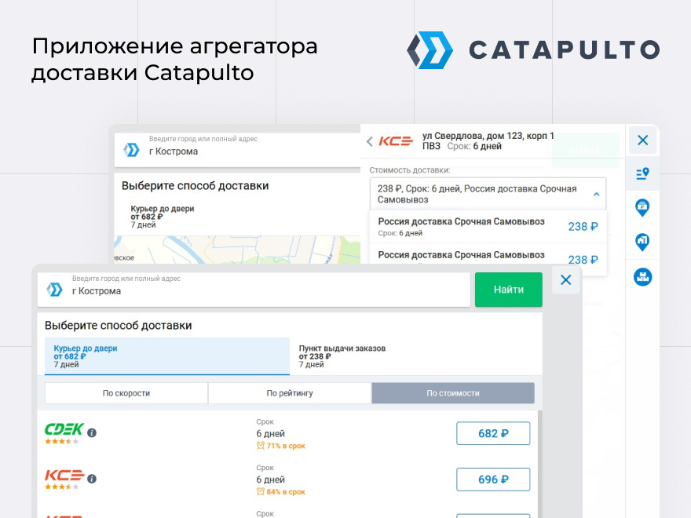Select the parcel pin icon in sidebar
This screenshot has height=518, width=691.
coord(642,207)
